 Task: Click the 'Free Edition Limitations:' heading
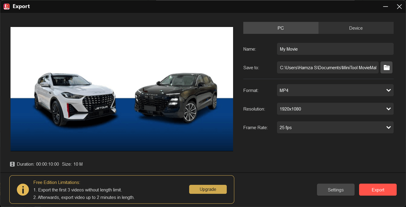tap(57, 182)
